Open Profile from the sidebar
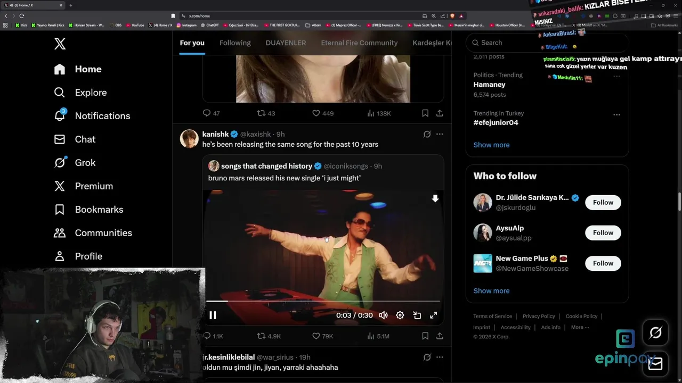This screenshot has height=383, width=682. click(78, 256)
